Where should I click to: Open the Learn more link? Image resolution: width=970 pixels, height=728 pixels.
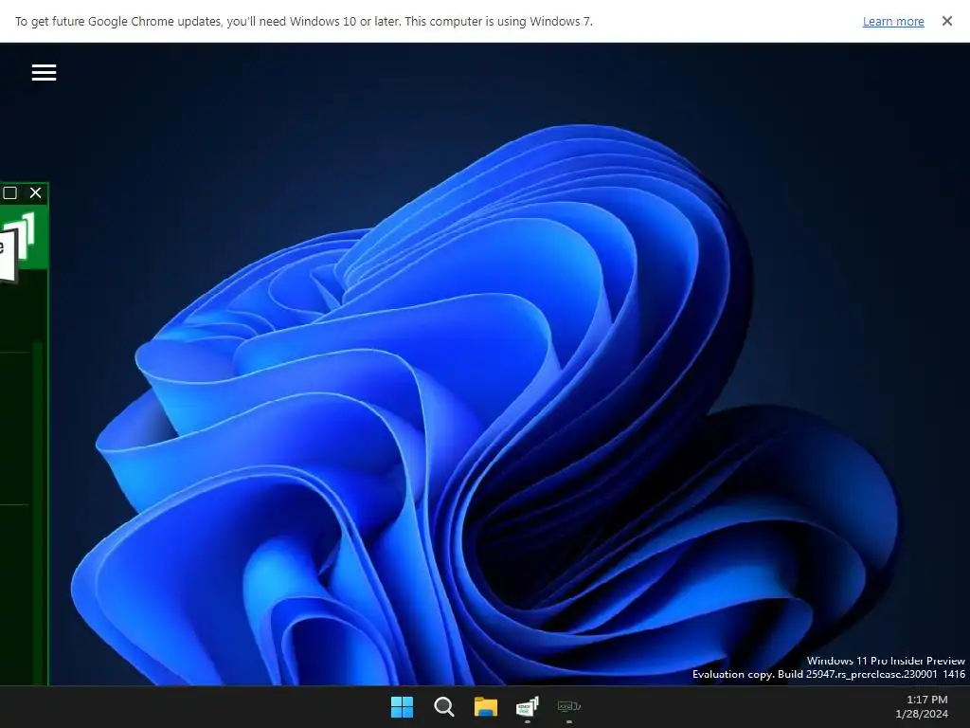(x=893, y=22)
